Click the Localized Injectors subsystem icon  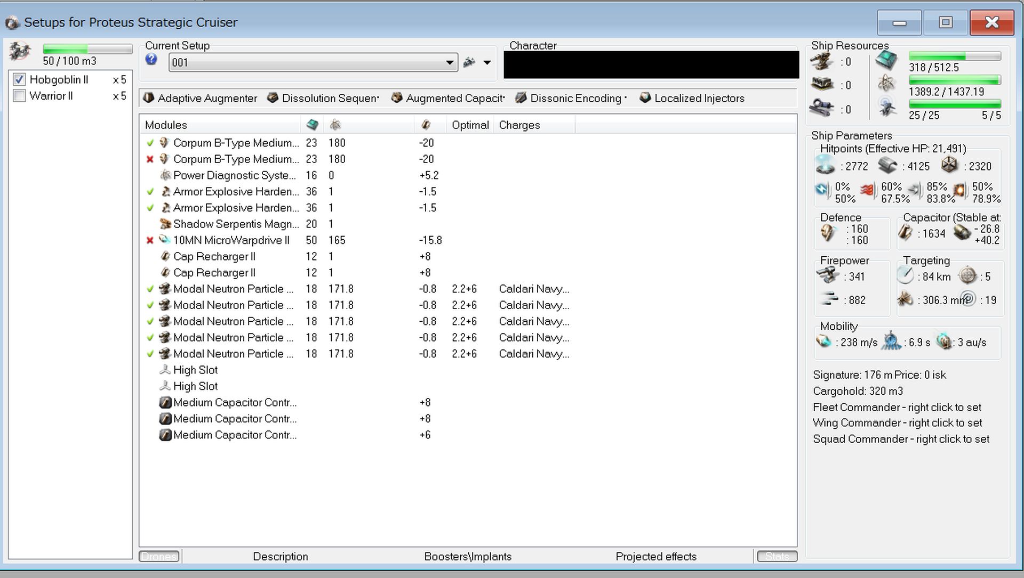point(645,98)
